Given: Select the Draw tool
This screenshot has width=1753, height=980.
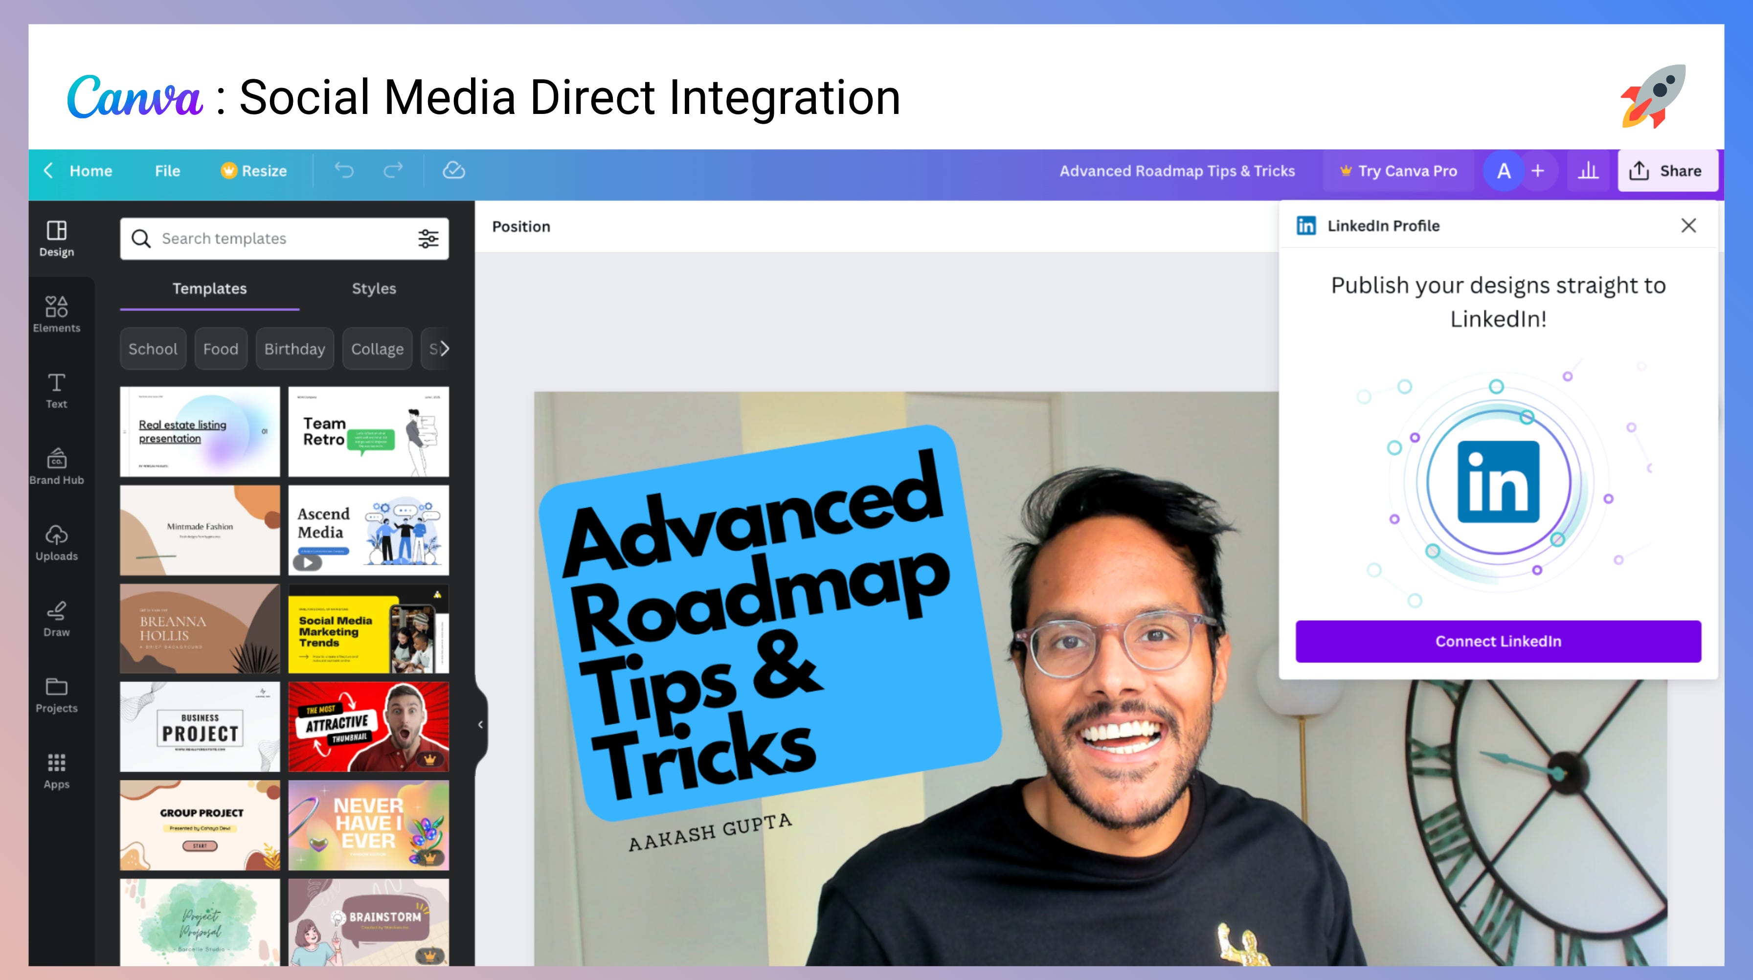Looking at the screenshot, I should (56, 619).
